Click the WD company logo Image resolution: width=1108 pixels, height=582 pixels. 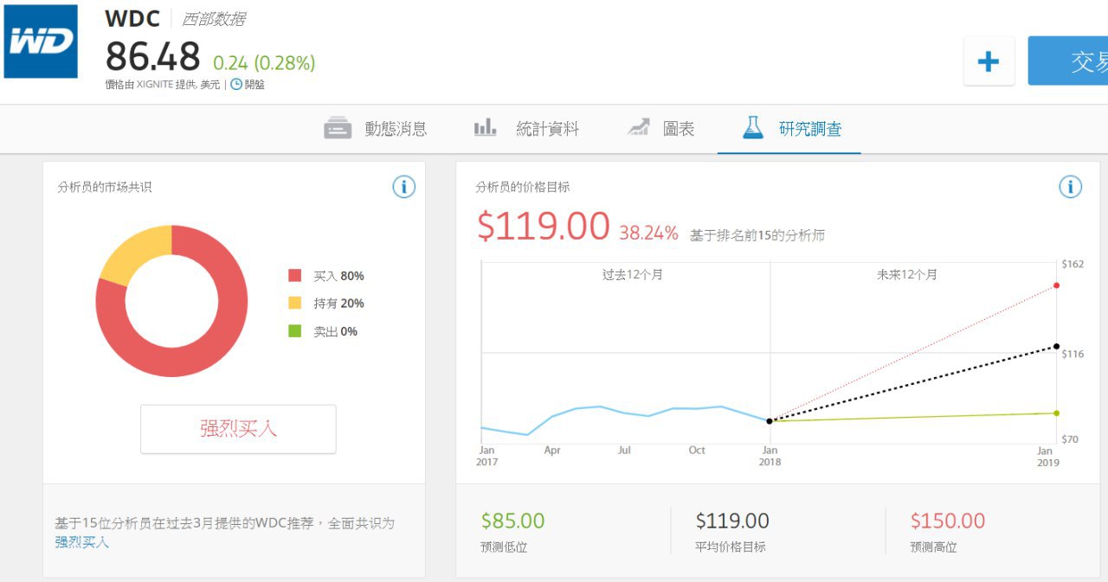click(40, 42)
